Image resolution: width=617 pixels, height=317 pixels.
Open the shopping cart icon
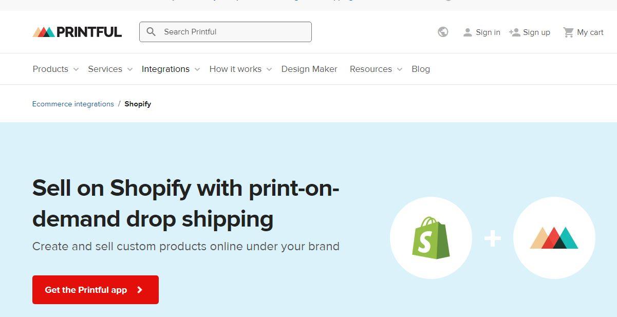568,32
